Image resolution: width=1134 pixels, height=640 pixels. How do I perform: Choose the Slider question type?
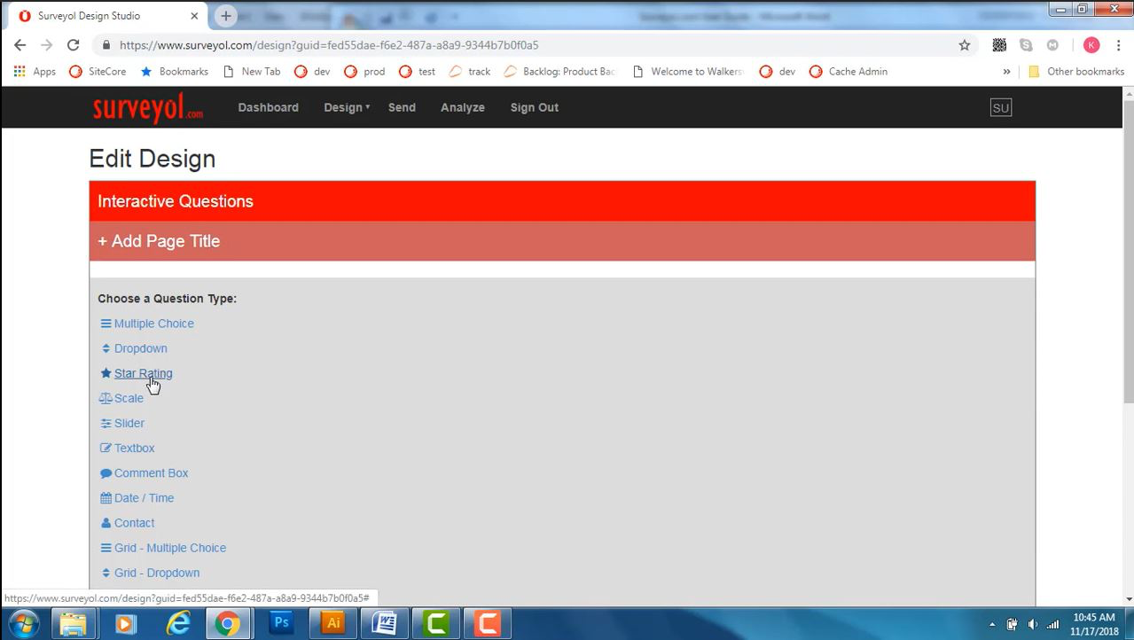tap(129, 423)
